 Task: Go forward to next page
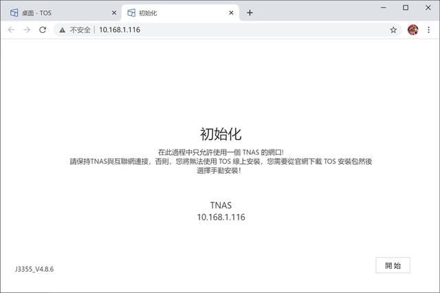point(27,30)
